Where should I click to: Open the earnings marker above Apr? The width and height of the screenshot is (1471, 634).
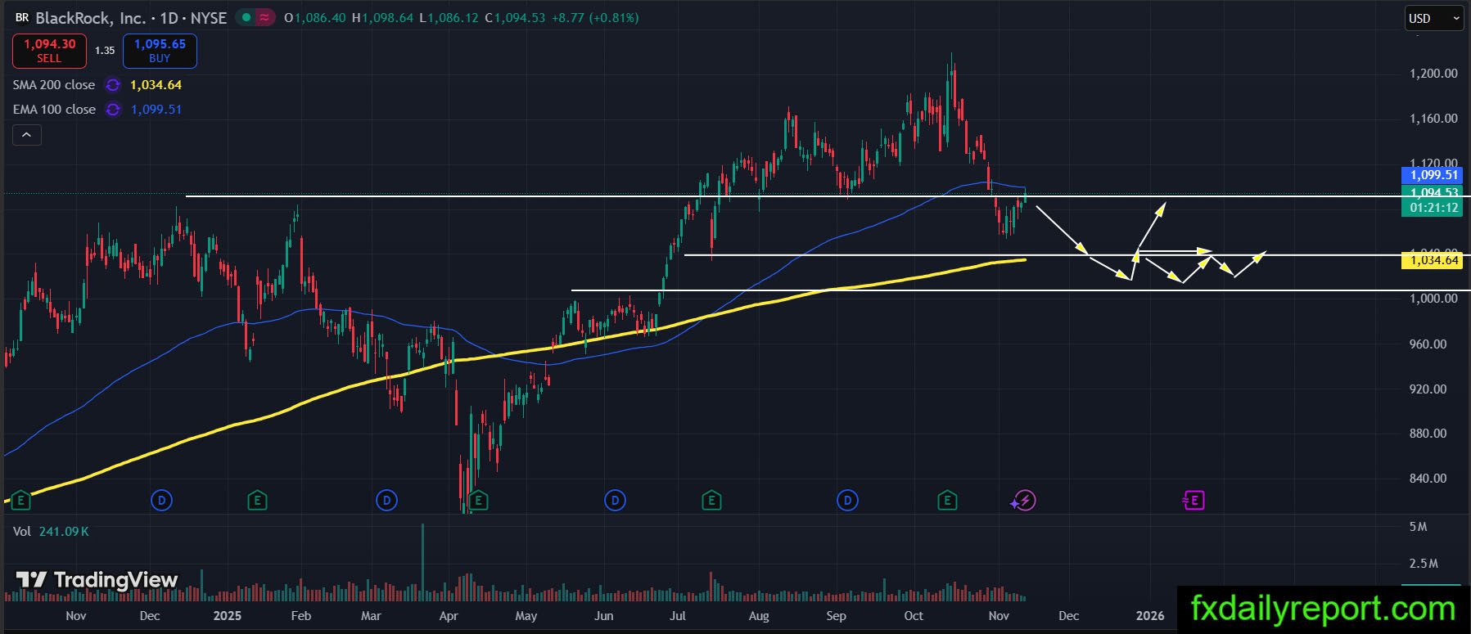point(479,500)
